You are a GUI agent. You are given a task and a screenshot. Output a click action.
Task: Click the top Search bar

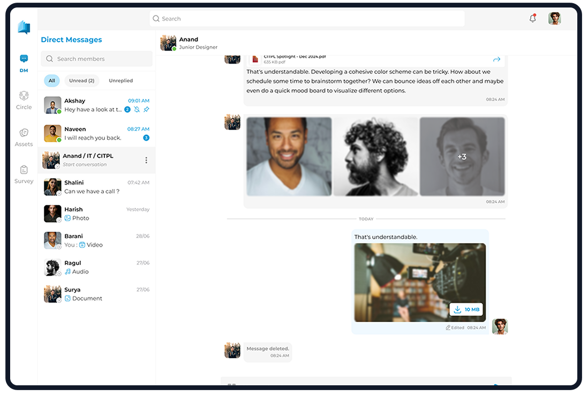pos(307,18)
